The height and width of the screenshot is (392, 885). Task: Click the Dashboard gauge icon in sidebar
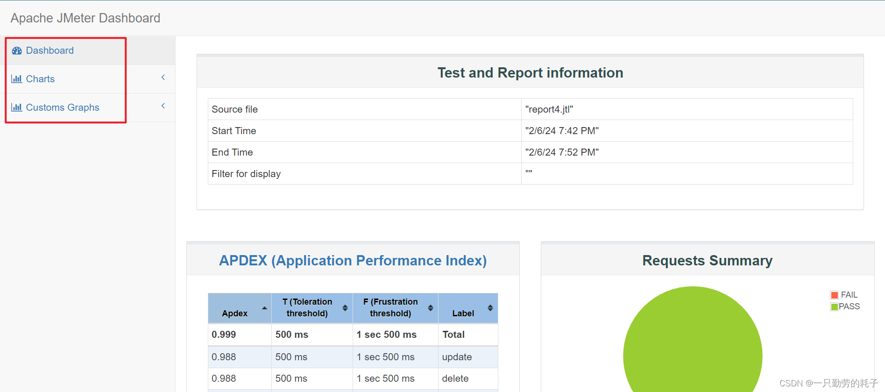[17, 50]
